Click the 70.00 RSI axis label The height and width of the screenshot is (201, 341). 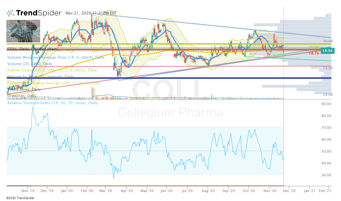[x=326, y=128]
